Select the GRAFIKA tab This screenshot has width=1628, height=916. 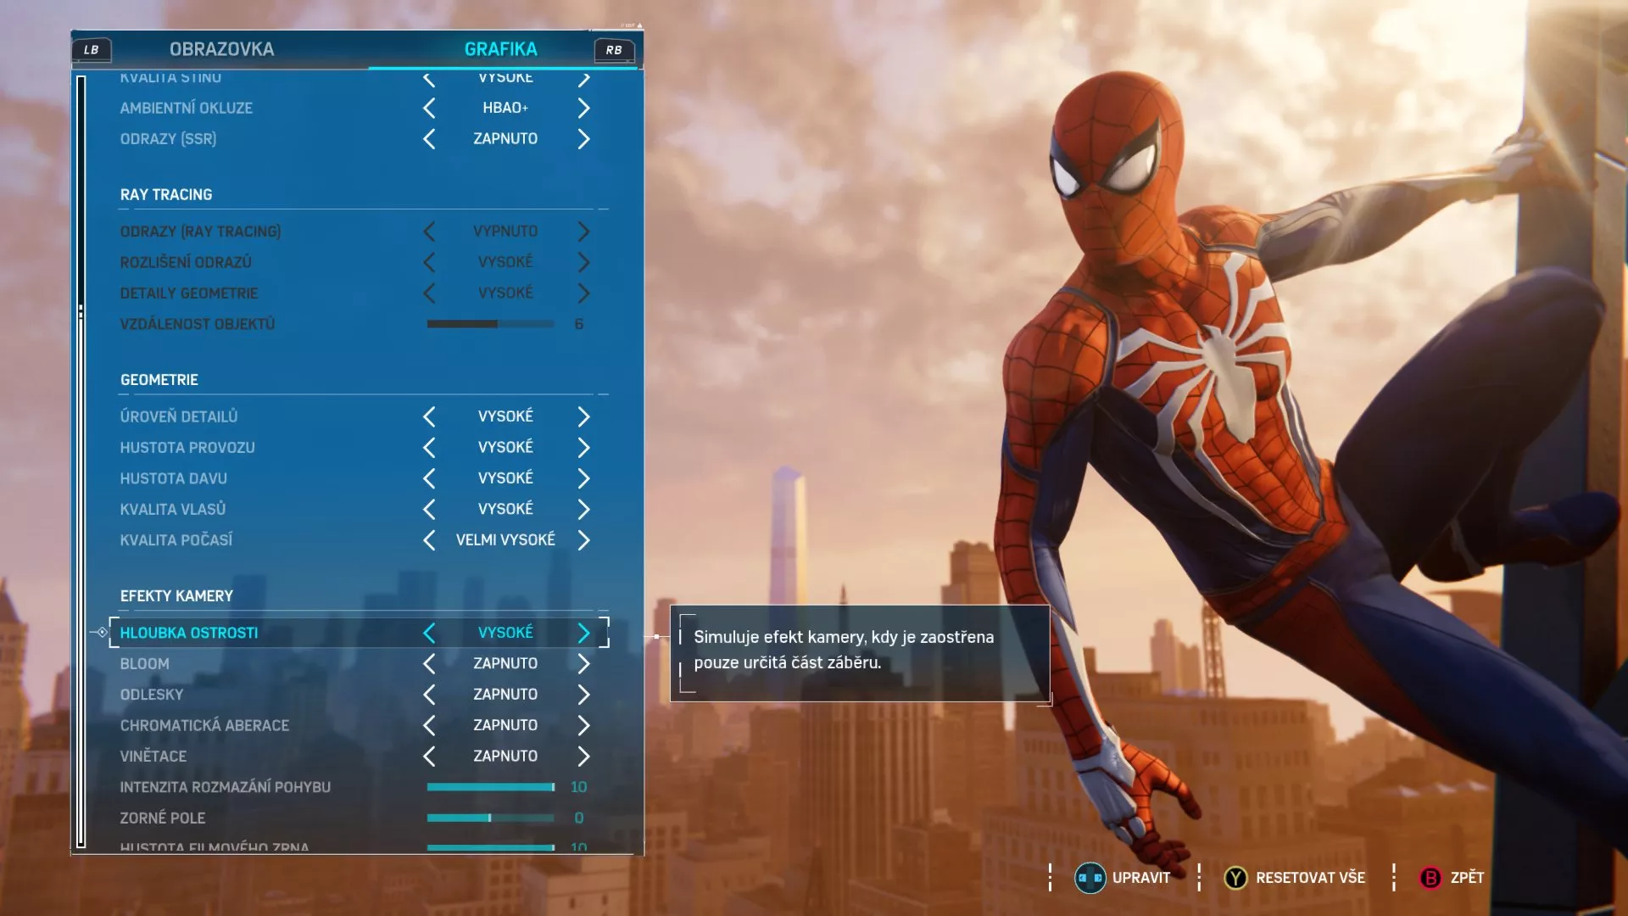pos(500,49)
